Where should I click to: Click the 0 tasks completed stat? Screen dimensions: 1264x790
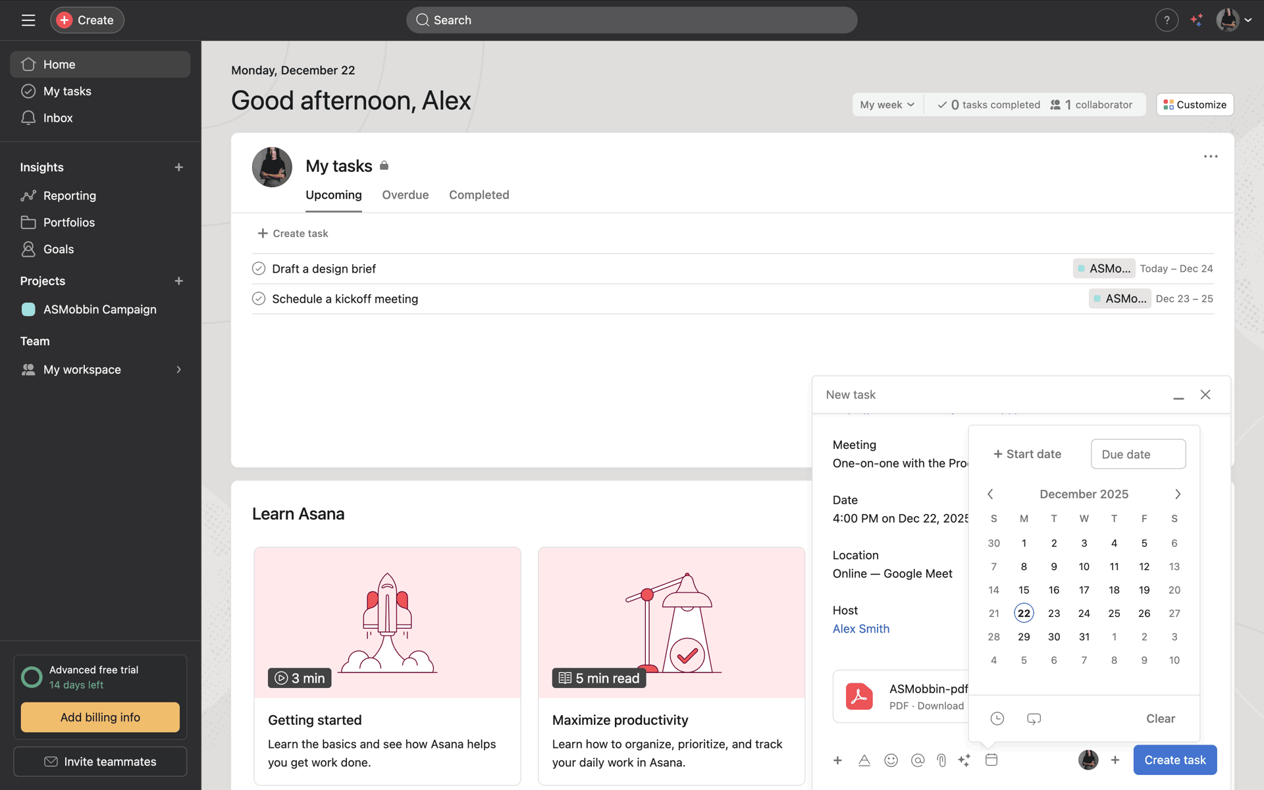(989, 105)
